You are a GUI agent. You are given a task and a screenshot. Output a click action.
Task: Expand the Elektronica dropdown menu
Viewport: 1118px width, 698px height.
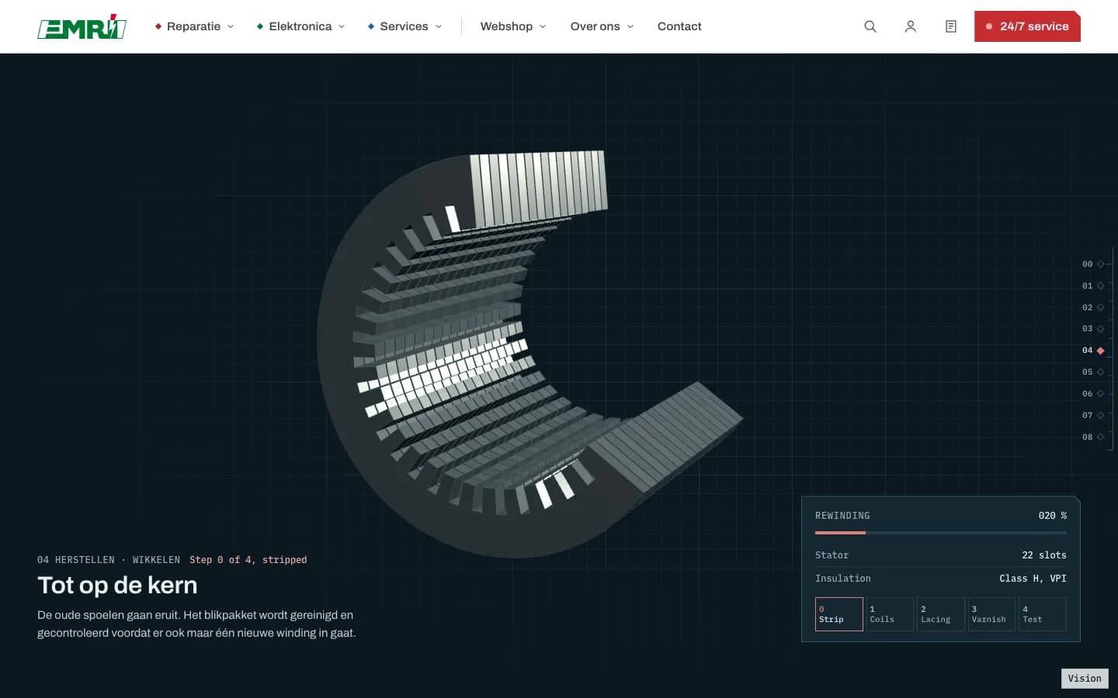click(300, 26)
